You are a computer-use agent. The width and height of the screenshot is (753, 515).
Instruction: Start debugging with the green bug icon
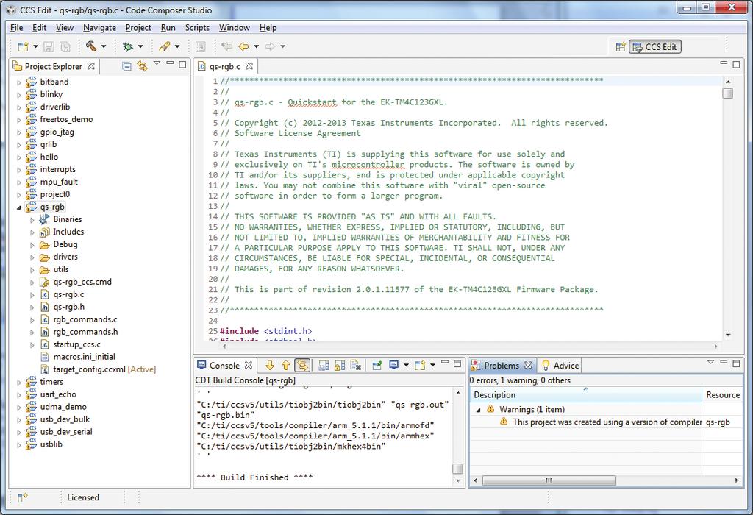128,46
